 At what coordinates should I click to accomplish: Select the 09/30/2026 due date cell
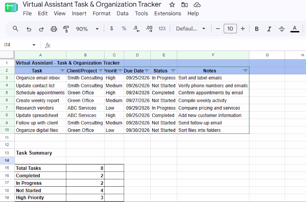coord(137,130)
